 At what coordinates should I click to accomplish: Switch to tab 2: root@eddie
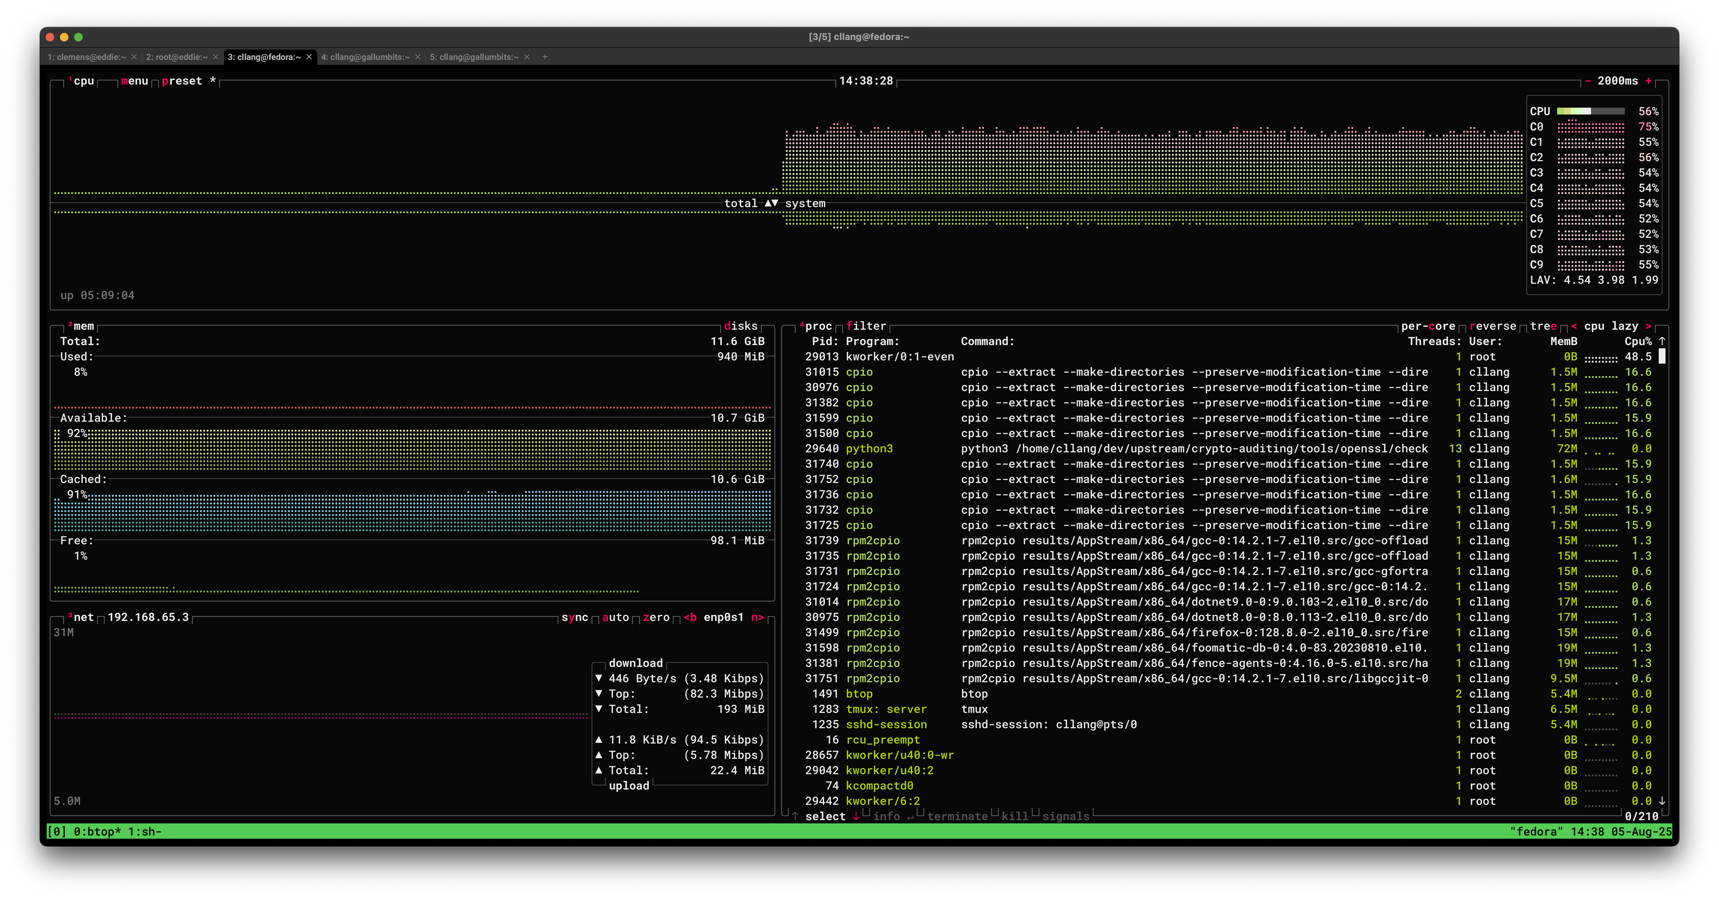pyautogui.click(x=177, y=57)
